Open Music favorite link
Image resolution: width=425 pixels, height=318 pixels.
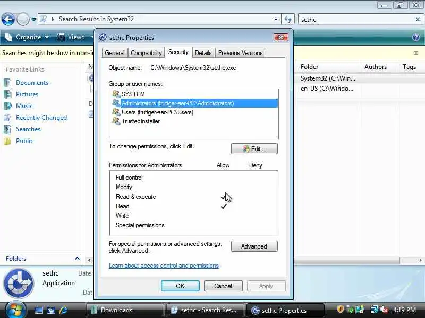coord(24,105)
